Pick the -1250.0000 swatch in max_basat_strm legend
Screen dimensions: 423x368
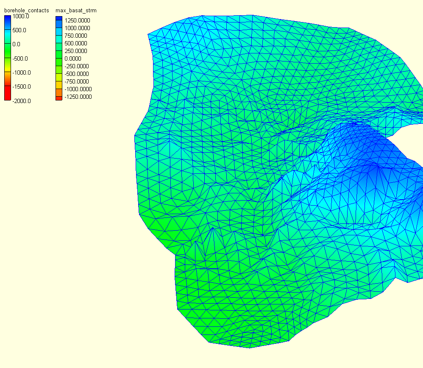tap(58, 98)
